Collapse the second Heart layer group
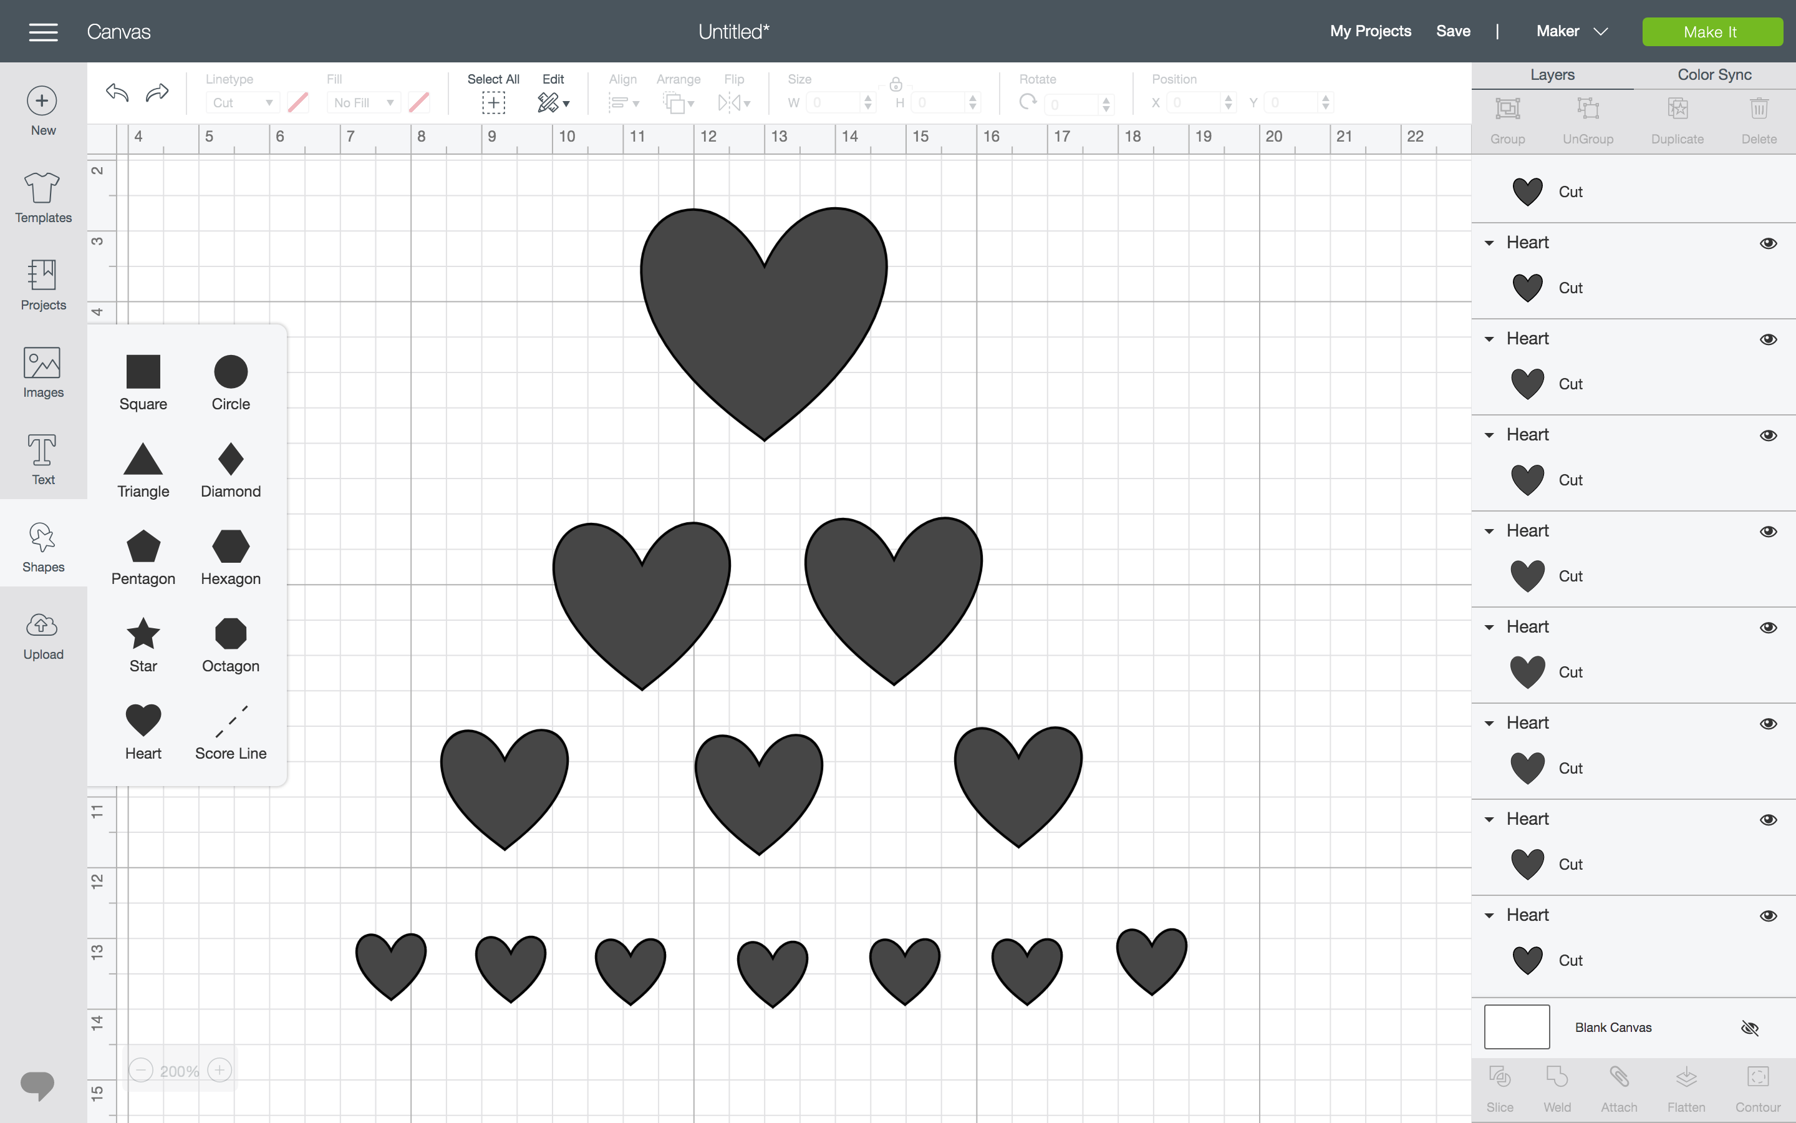This screenshot has width=1796, height=1123. pos(1489,339)
